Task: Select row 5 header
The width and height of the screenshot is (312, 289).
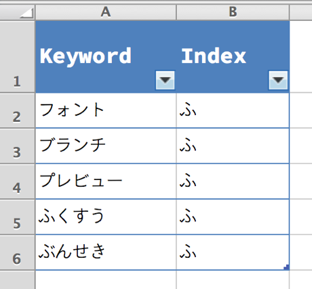Action: pyautogui.click(x=18, y=217)
